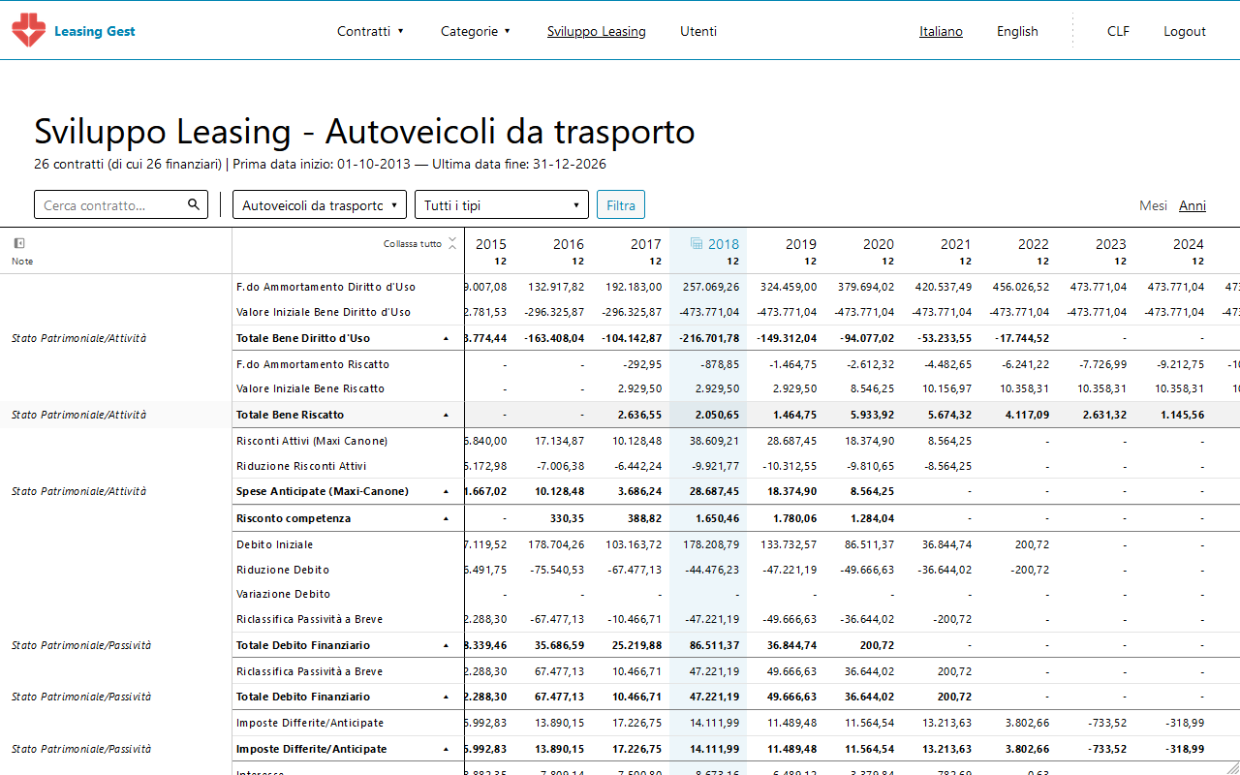1240x775 pixels.
Task: Open the Autoveicoli da trasporto category selector
Action: [320, 204]
